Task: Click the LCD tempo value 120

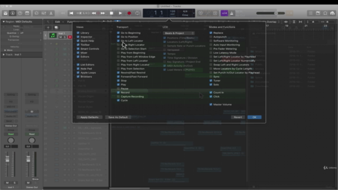Action: [x=173, y=12]
